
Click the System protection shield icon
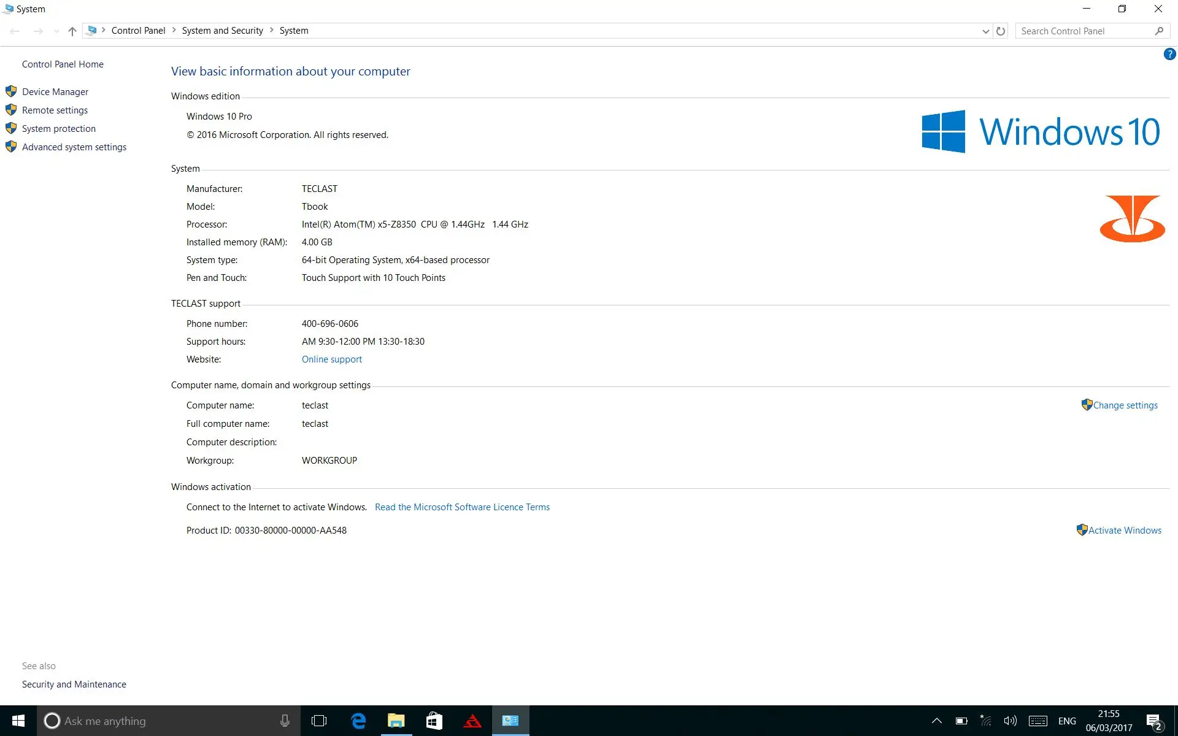(x=11, y=128)
